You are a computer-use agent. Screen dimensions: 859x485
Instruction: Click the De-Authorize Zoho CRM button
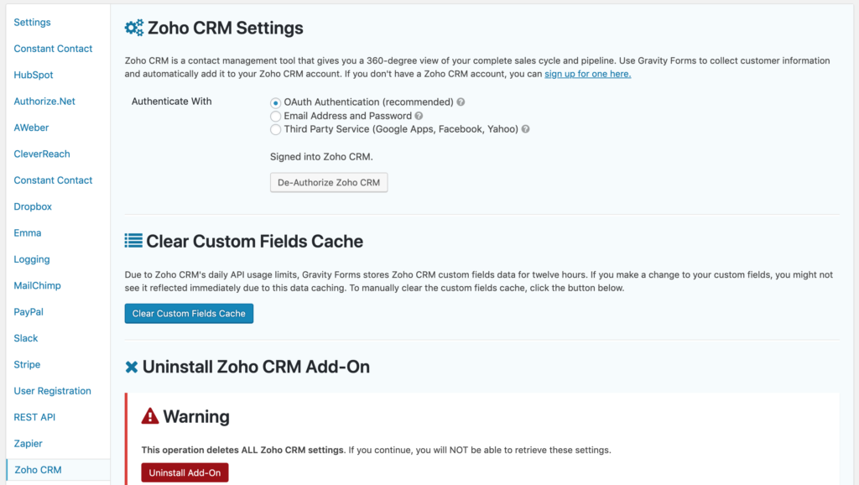pos(328,182)
